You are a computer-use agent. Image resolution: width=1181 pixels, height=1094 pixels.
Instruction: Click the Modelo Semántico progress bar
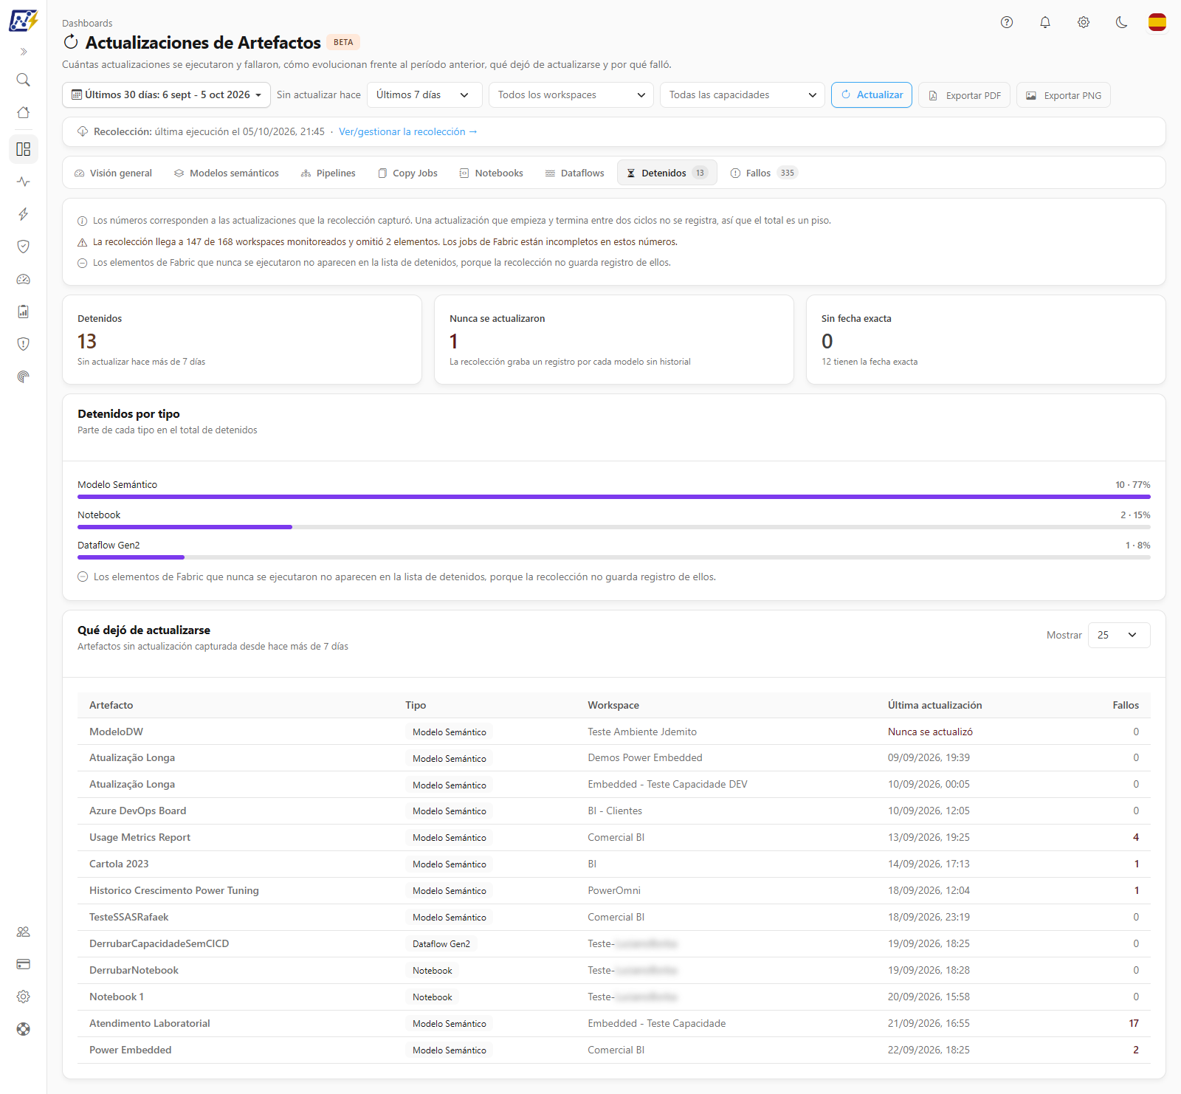point(614,497)
